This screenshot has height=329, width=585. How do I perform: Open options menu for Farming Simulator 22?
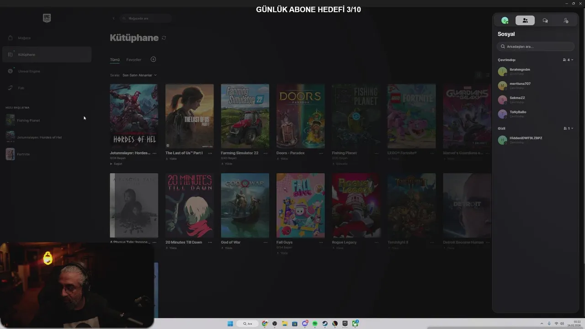pos(266,153)
